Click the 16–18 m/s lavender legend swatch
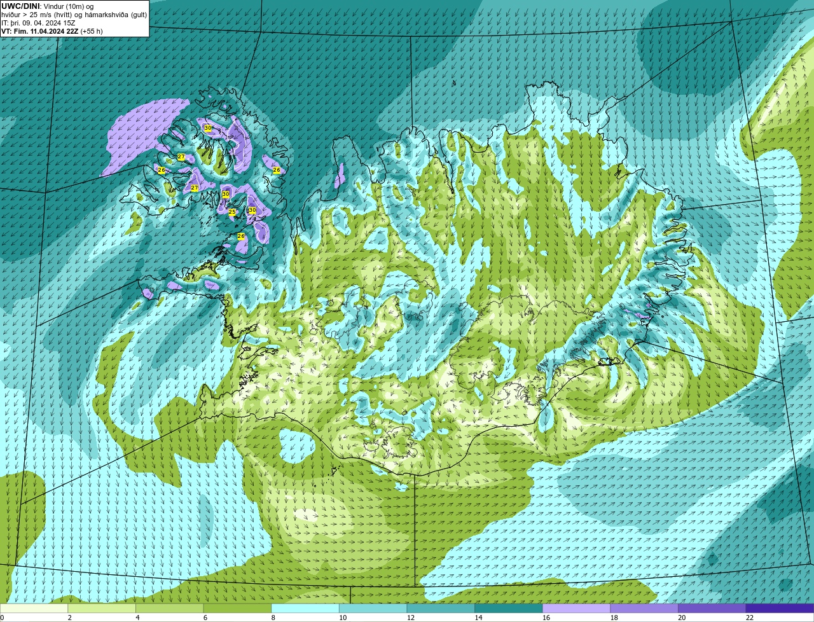Screen dimensions: 814x622 [x=577, y=609]
